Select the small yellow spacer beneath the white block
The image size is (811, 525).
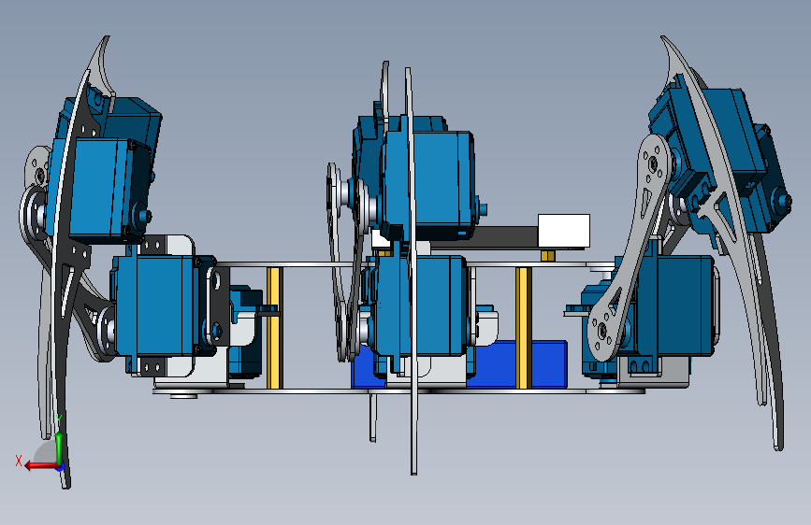point(548,255)
